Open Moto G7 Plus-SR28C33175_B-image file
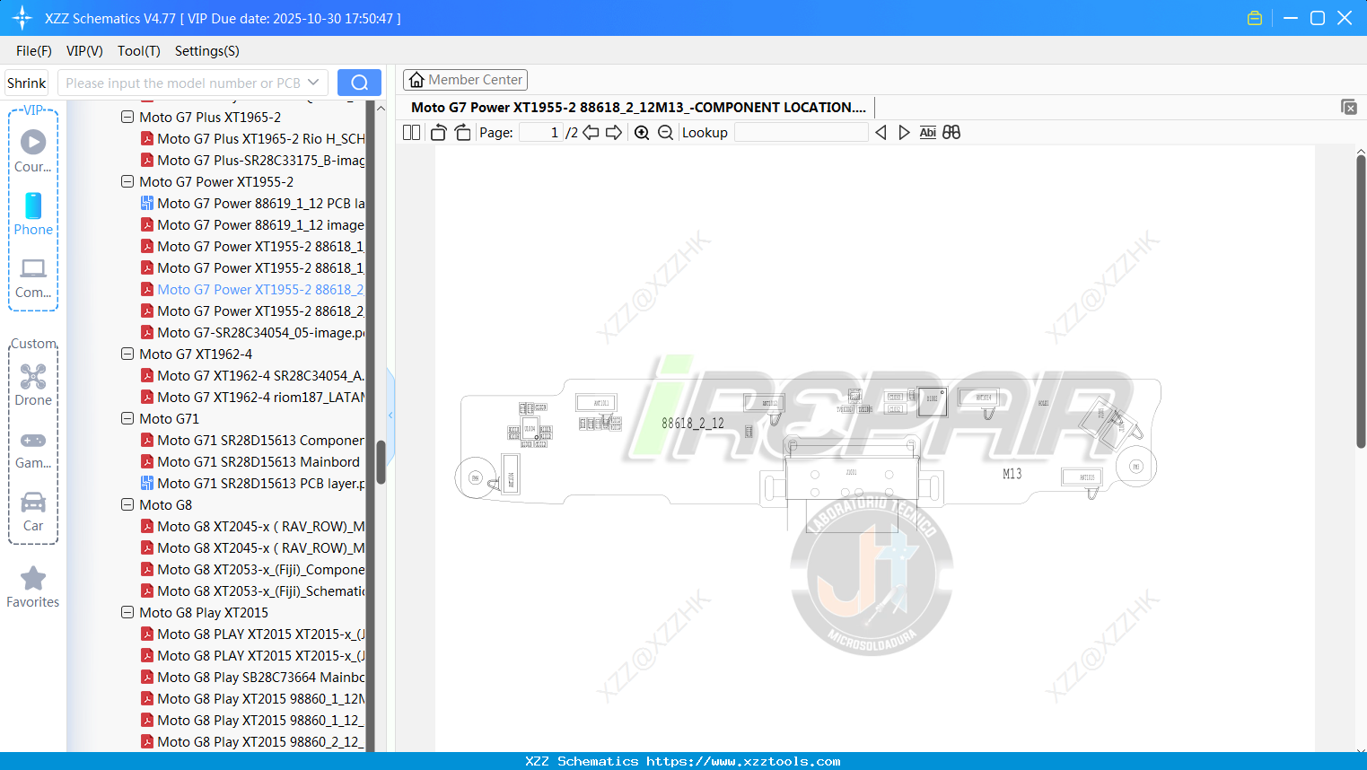Screen dimensions: 1367x770 [253, 160]
